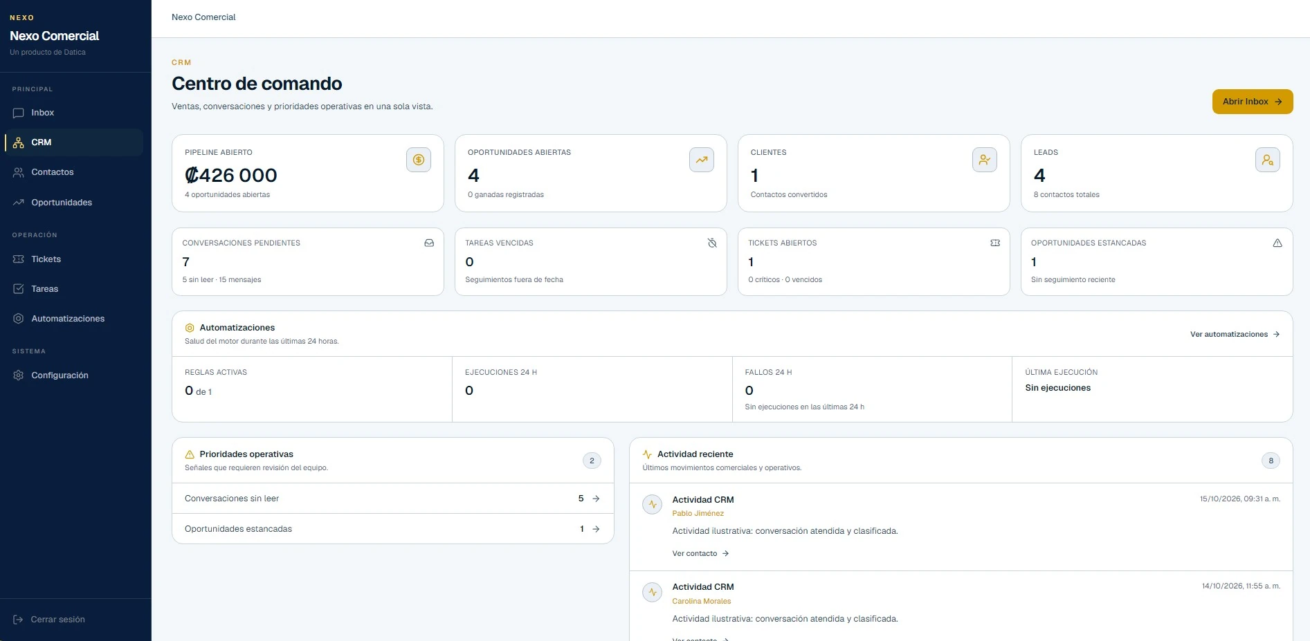Click the Pablo Jiménez activity avatar icon

click(653, 505)
